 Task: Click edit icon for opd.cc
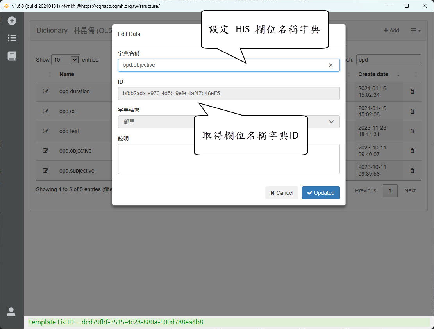[46, 111]
